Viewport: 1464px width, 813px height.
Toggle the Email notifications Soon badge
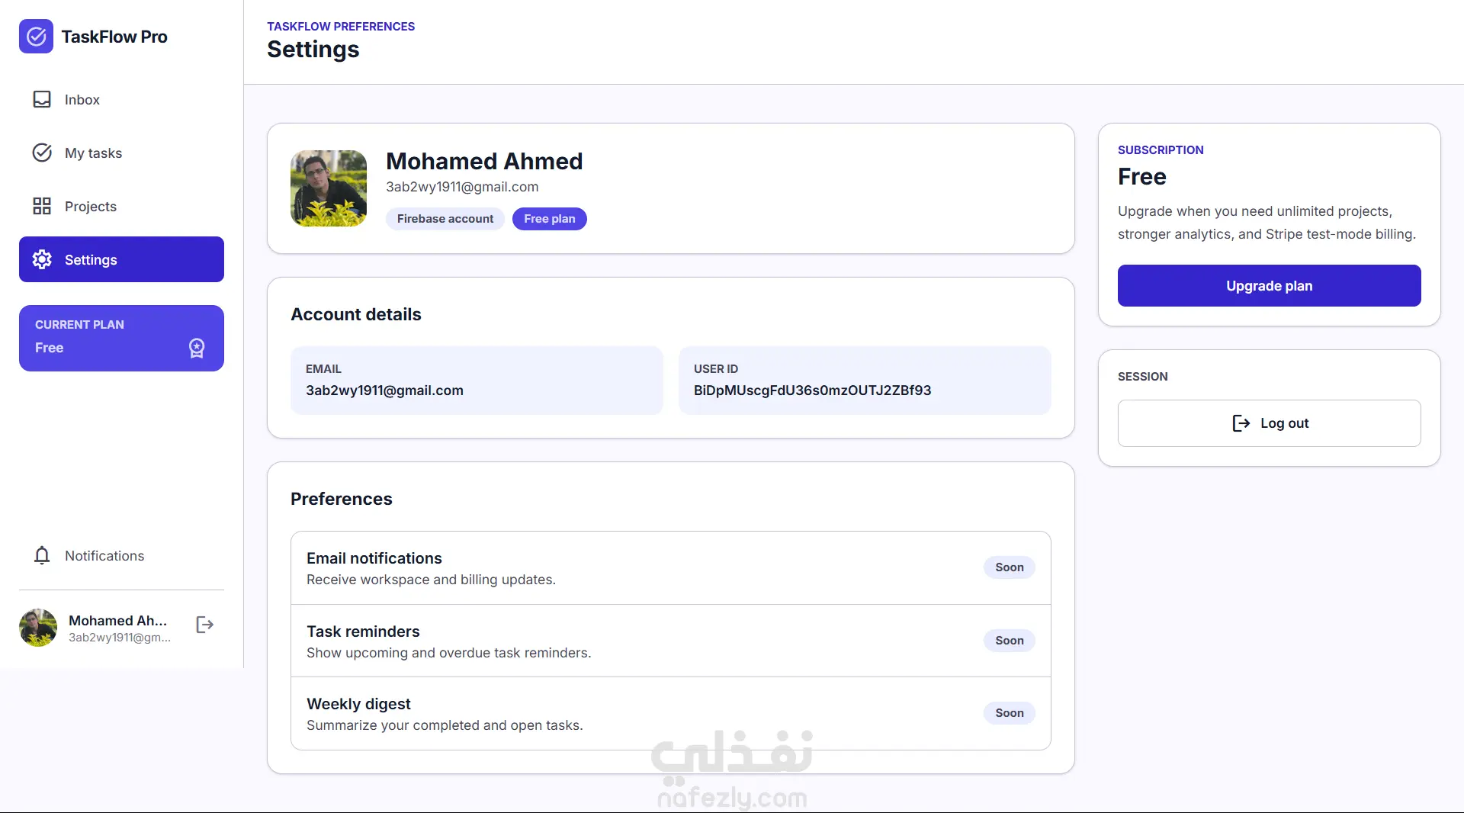[1009, 567]
